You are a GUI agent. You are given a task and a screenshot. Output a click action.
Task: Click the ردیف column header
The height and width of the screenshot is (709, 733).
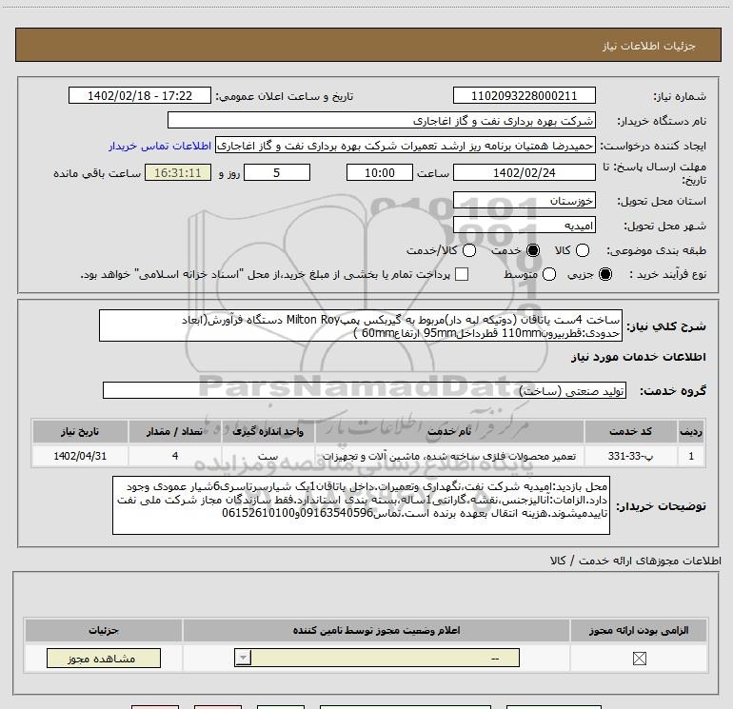691,431
